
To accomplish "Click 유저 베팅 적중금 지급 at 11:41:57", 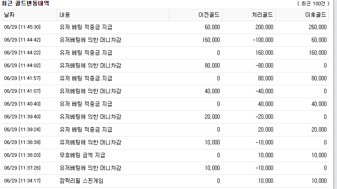I will [x=86, y=78].
